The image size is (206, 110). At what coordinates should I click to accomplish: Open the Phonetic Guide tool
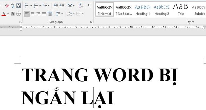pyautogui.click(x=13, y=6)
